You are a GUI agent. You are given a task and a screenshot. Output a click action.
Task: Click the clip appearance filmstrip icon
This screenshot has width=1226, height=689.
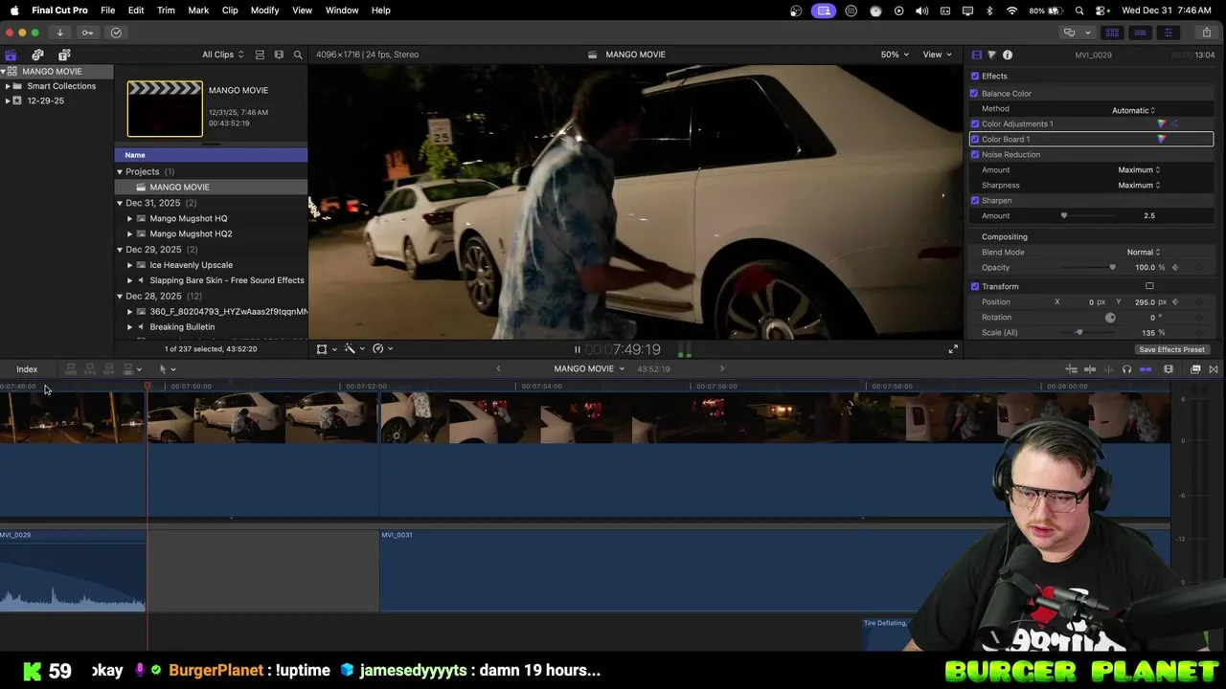coord(279,55)
